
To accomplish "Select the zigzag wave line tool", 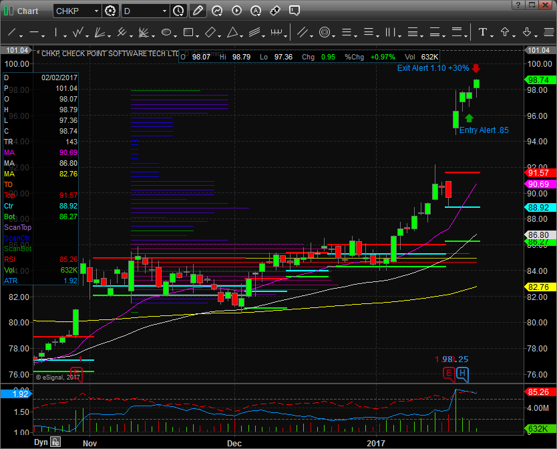I will (x=77, y=32).
